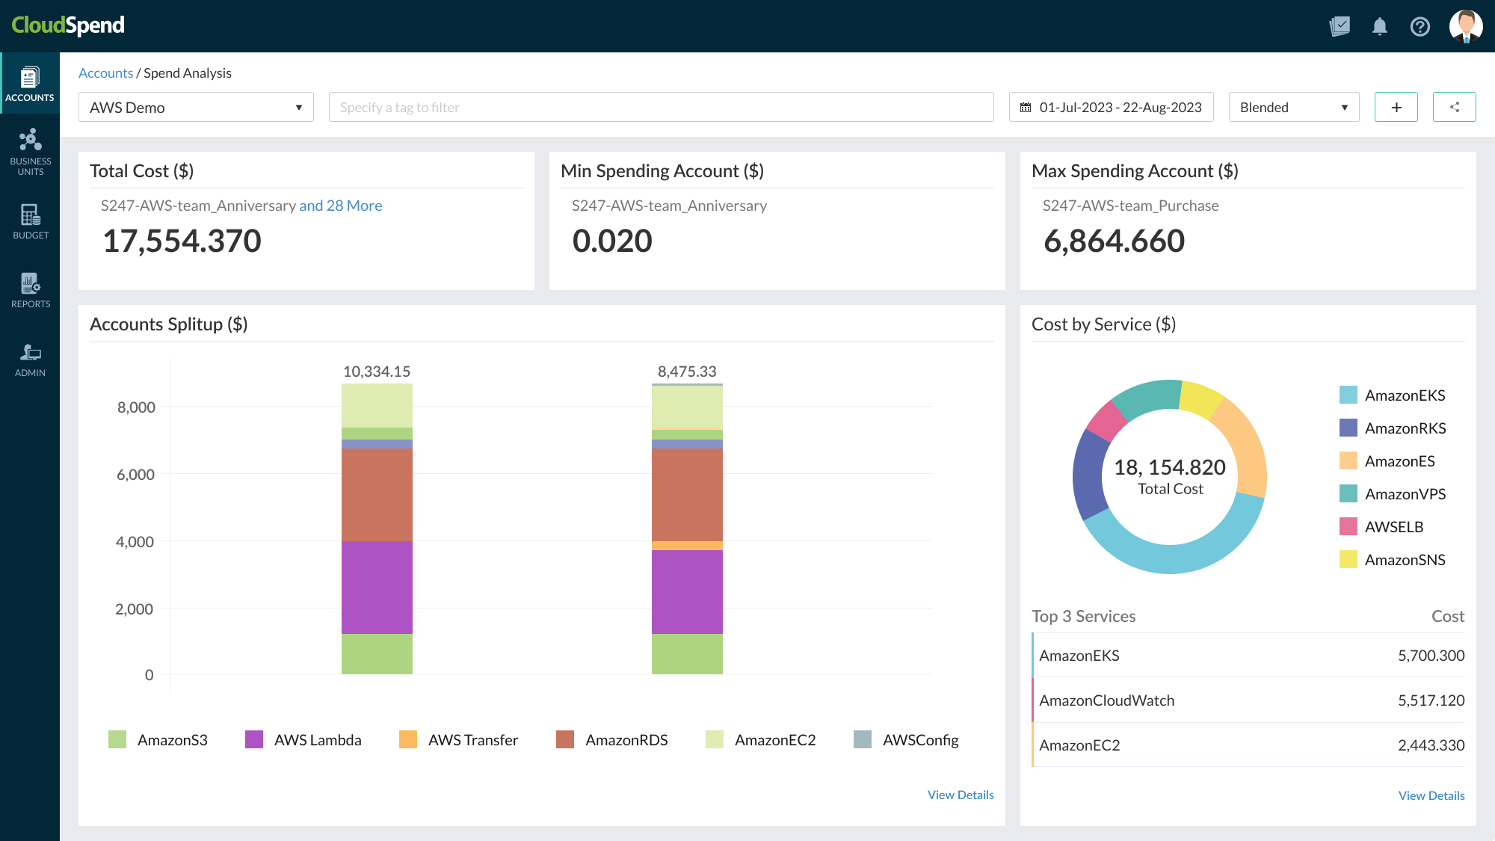1495x841 pixels.
Task: Open the Reports panel
Action: point(28,291)
